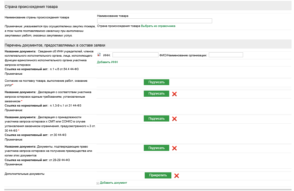
Task: Sign документы, подтверждающие право на преимущества
Action: point(156,148)
